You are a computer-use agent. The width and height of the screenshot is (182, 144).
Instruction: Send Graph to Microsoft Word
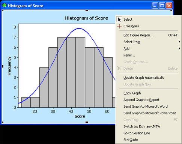pyautogui.click(x=148, y=106)
